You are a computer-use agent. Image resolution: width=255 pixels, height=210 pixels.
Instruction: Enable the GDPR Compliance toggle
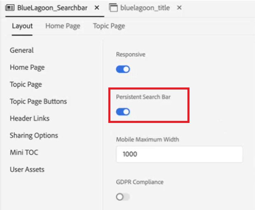pos(123,197)
